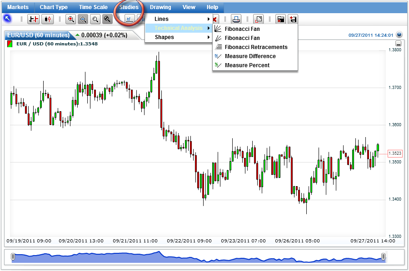Select Measure Percent menu entry
The width and height of the screenshot is (409, 271).
click(247, 65)
